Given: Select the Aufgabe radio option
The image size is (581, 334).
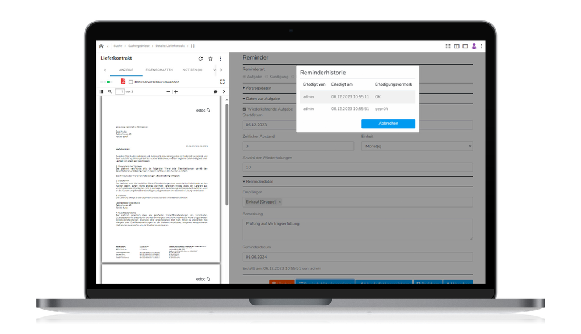Looking at the screenshot, I should coord(244,77).
